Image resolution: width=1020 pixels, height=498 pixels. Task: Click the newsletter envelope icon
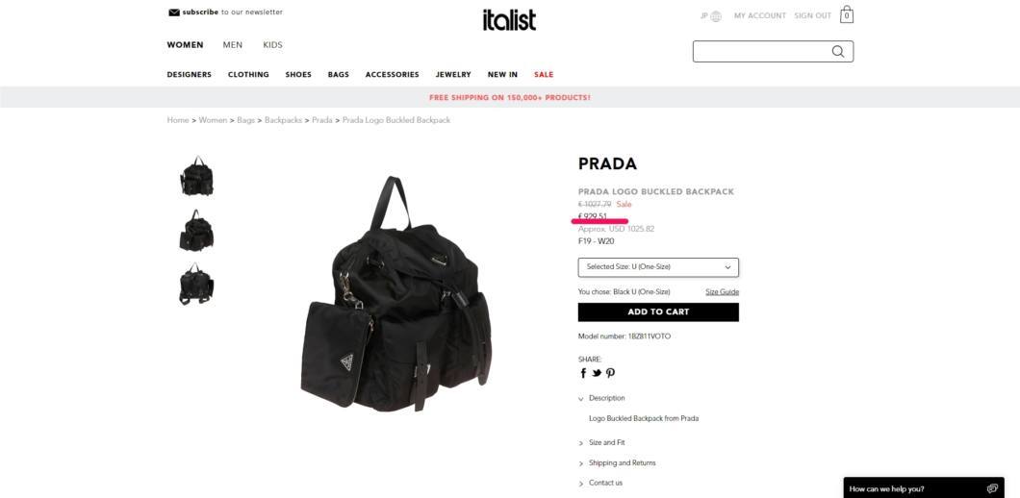click(173, 12)
